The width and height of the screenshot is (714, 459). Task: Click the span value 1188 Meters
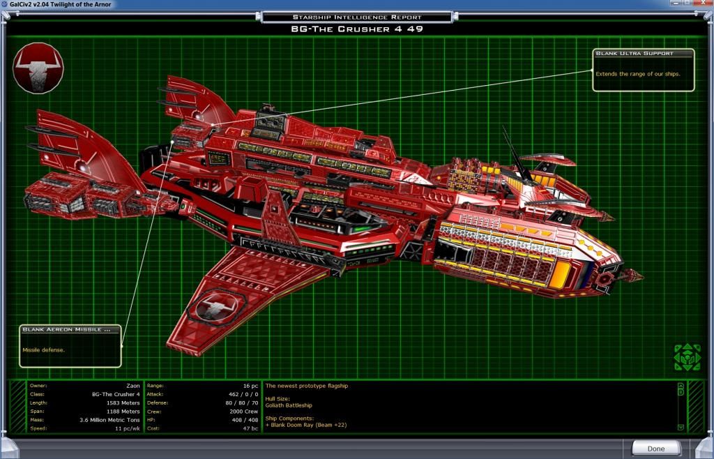(x=123, y=412)
